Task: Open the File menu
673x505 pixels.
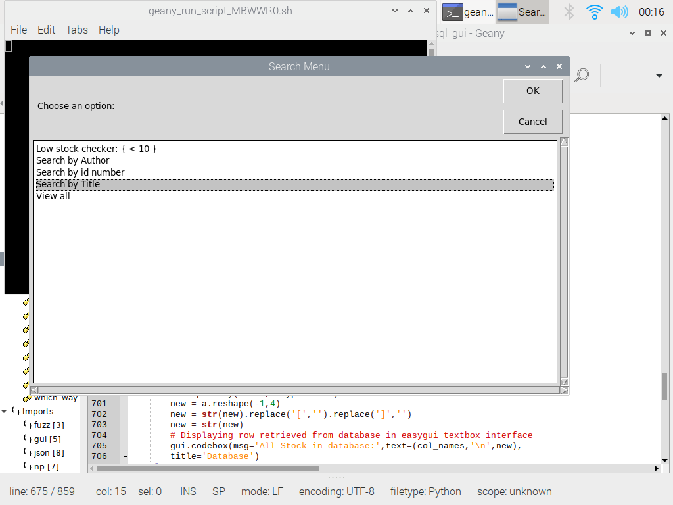Action: 18,30
